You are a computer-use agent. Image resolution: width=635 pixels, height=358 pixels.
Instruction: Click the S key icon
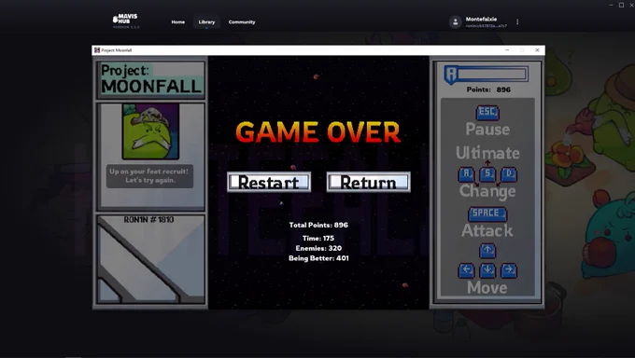(x=487, y=174)
